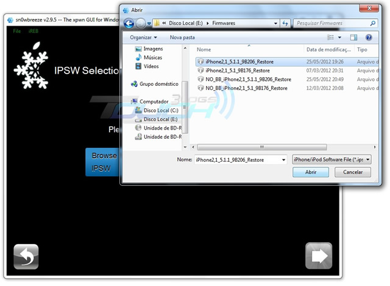Screen dimensions: 390x286
Task: Close the Abrir dialog
Action: pyautogui.click(x=369, y=8)
